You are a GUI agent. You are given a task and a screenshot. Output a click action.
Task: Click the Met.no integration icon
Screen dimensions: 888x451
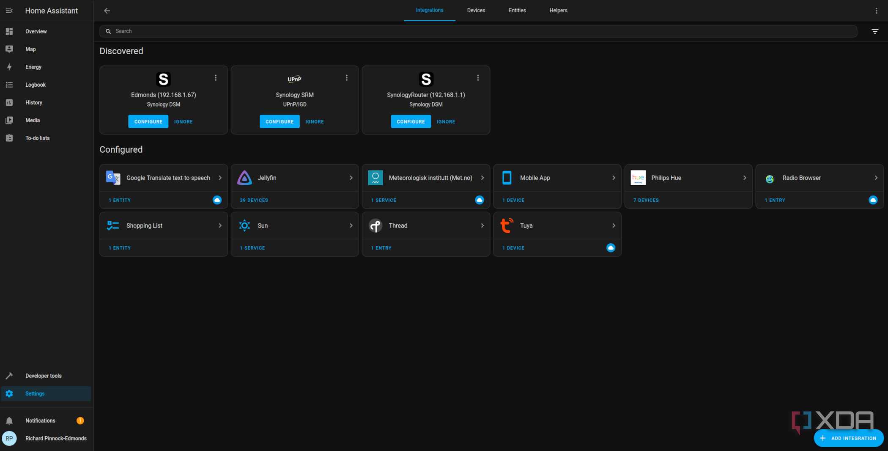tap(375, 178)
